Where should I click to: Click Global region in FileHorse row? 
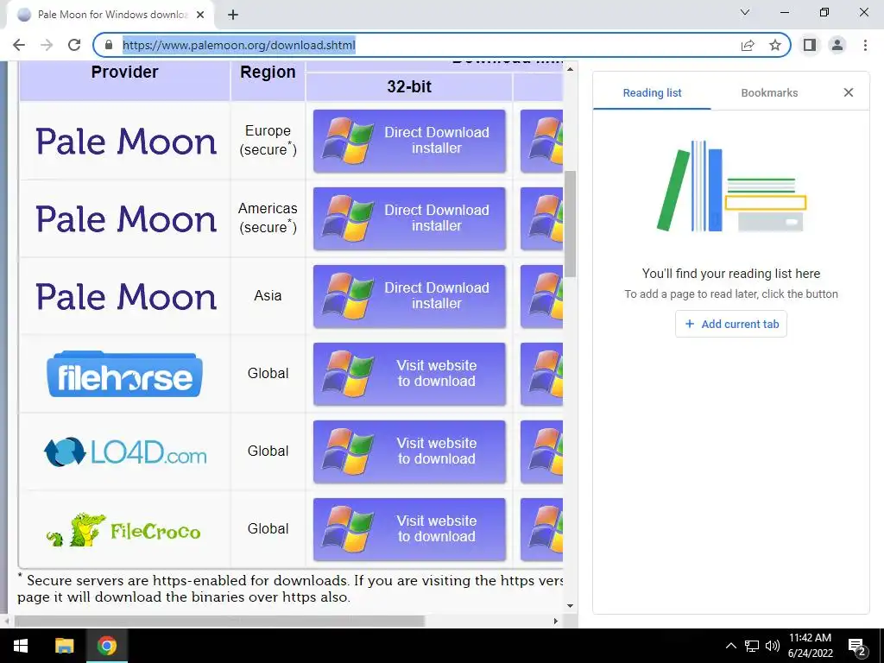point(268,373)
